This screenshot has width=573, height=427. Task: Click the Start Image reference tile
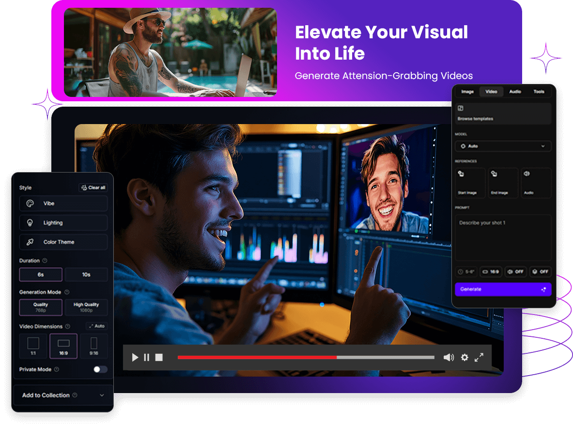pos(470,183)
